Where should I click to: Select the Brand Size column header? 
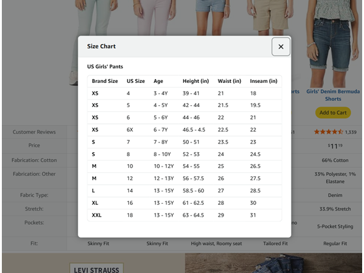(105, 81)
